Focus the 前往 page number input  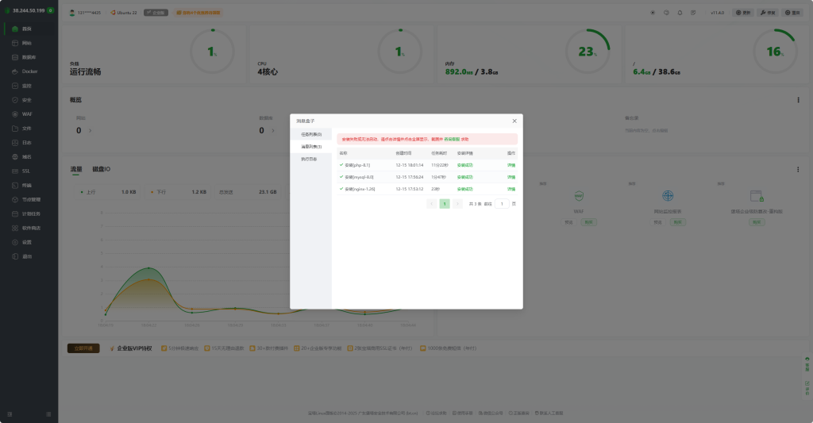tap(502, 204)
